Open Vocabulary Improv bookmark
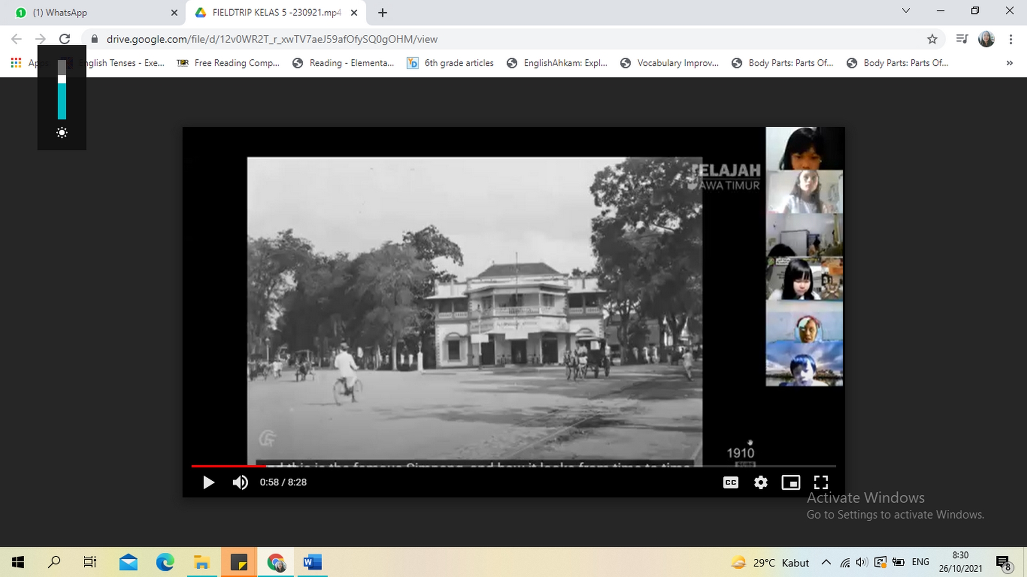Viewport: 1027px width, 577px height. [x=670, y=63]
